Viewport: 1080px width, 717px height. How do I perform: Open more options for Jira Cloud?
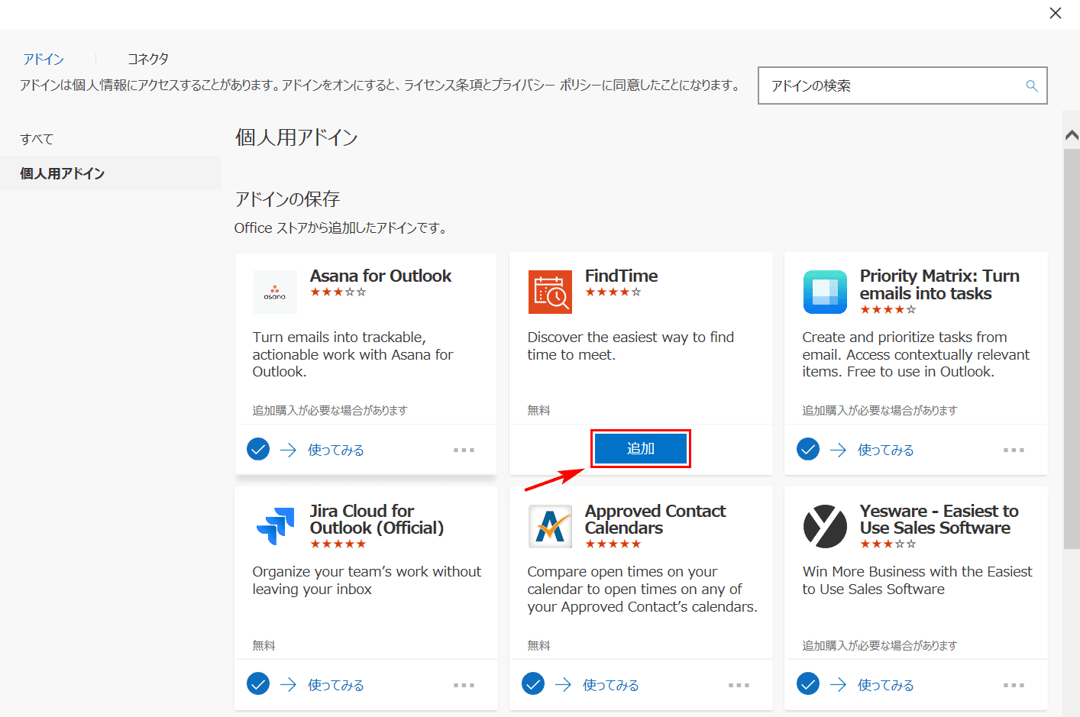point(464,686)
